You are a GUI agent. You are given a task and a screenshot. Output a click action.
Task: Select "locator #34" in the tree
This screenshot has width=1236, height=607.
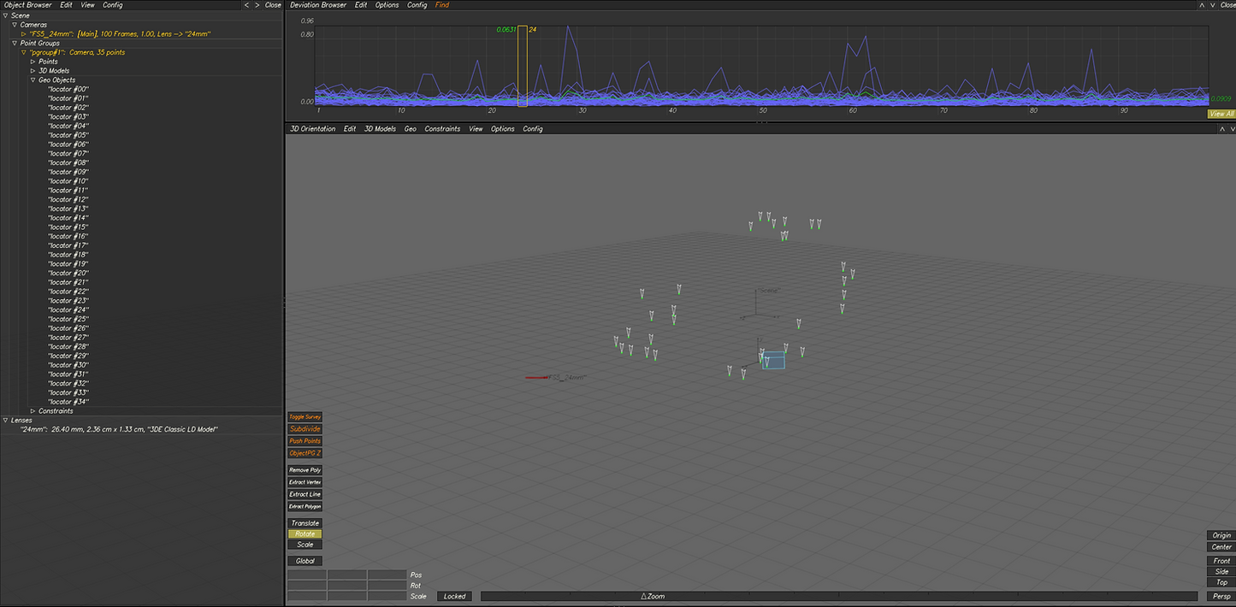68,402
